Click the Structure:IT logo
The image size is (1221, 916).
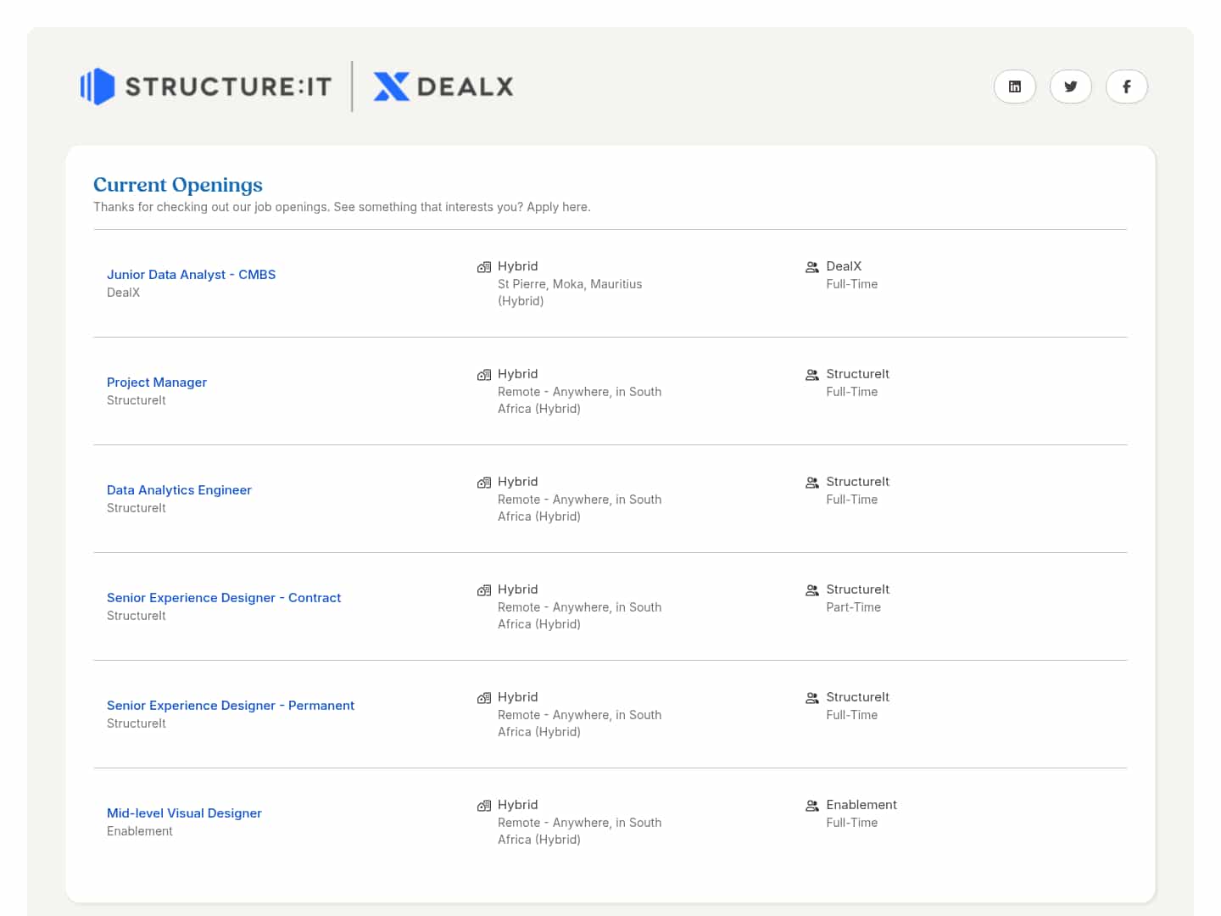206,87
